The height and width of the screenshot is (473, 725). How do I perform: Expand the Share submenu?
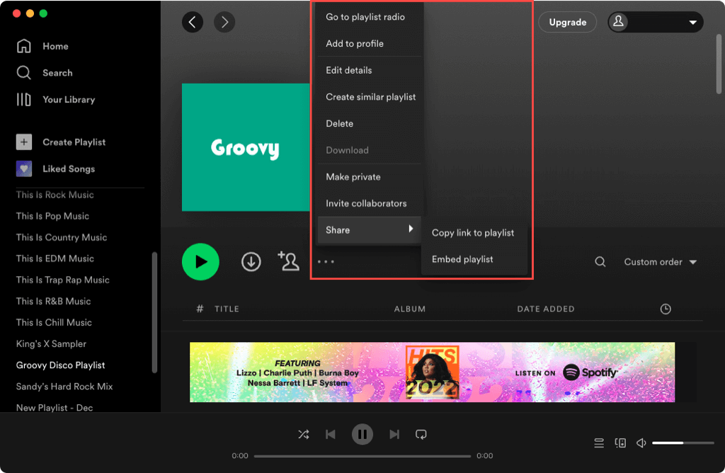click(x=368, y=230)
